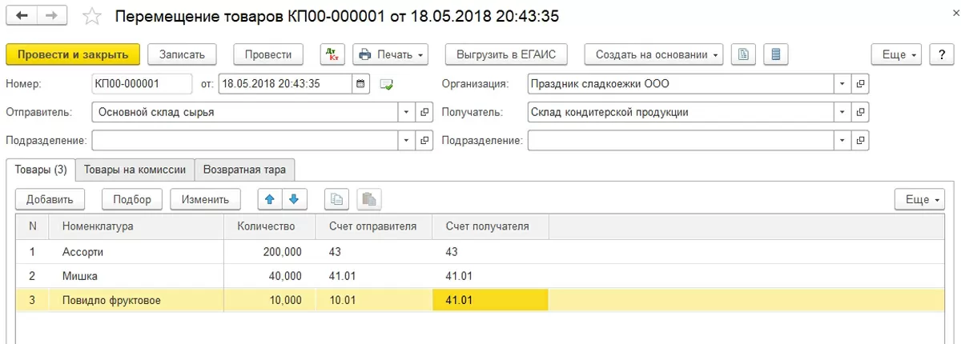Expand recipient Подразделение dropdown
This screenshot has height=344, width=961.
(842, 140)
